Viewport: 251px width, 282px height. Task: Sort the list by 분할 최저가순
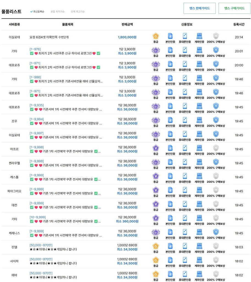[58, 12]
